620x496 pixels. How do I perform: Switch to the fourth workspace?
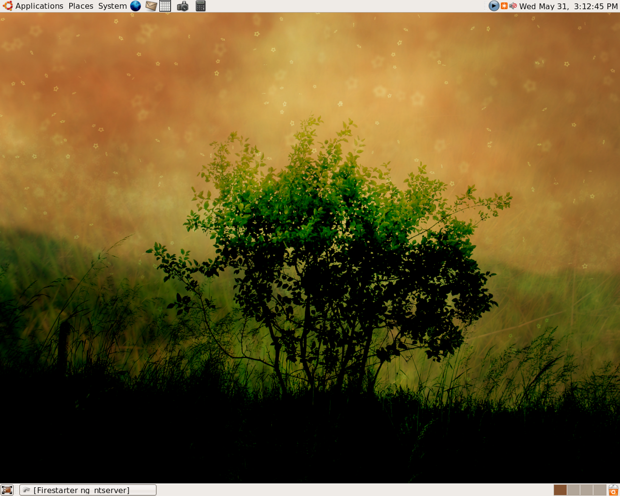[x=600, y=490]
